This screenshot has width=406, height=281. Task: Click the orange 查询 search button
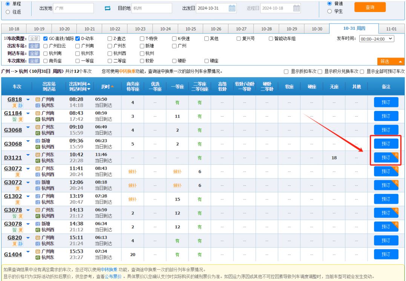(x=370, y=7)
